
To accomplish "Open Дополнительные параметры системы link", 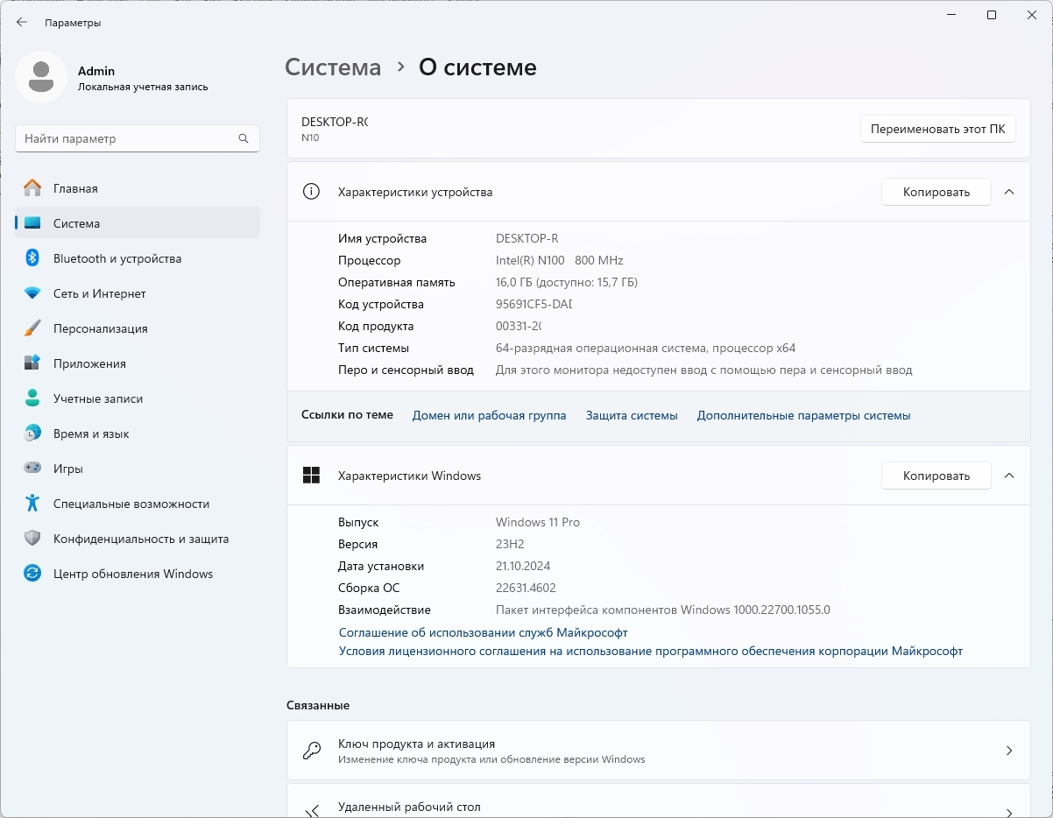I will click(x=803, y=415).
